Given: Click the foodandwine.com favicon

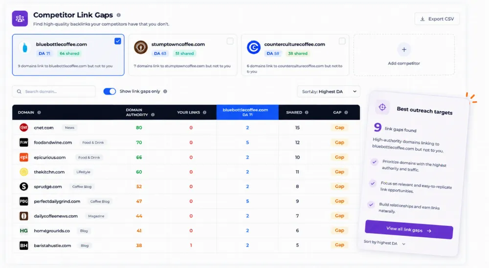Looking at the screenshot, I should [x=23, y=142].
